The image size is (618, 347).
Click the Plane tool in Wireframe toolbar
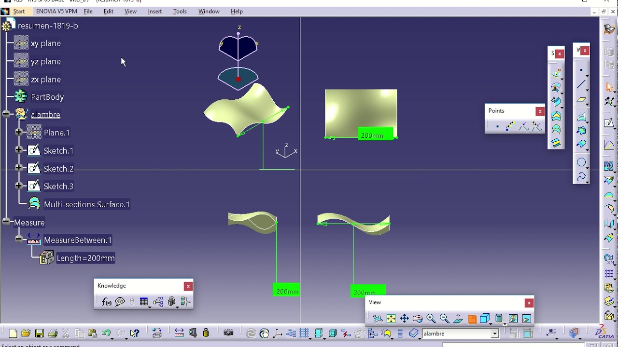(581, 100)
